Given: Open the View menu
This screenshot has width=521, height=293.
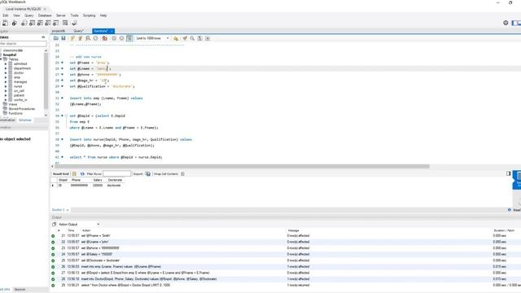Looking at the screenshot, I should point(16,15).
